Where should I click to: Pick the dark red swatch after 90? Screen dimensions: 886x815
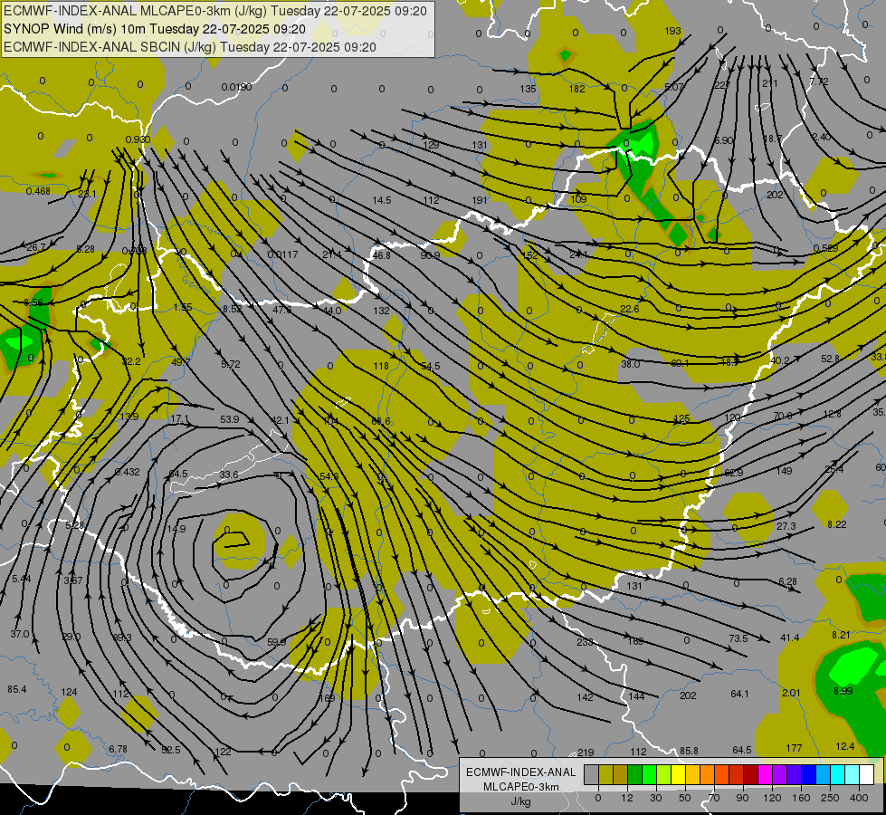pyautogui.click(x=750, y=774)
